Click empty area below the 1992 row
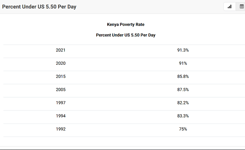This screenshot has width=245, height=150. [123, 142]
